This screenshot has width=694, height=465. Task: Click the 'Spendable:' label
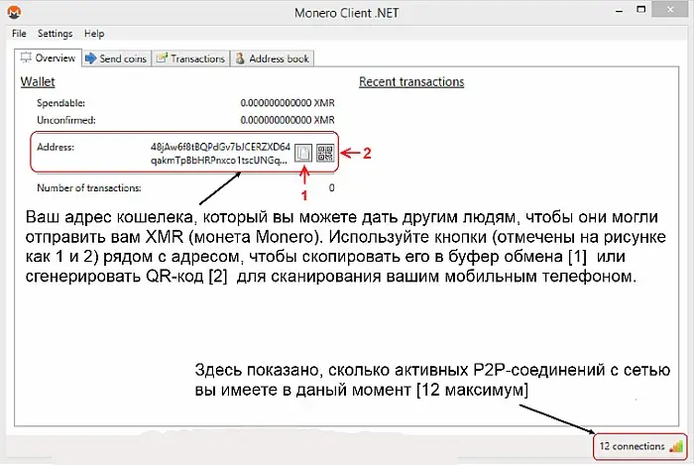[60, 103]
